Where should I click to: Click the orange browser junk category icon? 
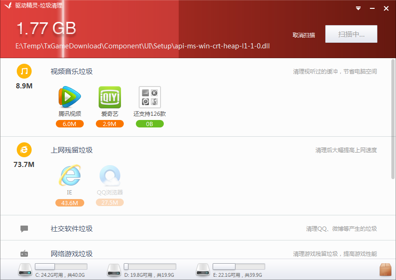25,150
